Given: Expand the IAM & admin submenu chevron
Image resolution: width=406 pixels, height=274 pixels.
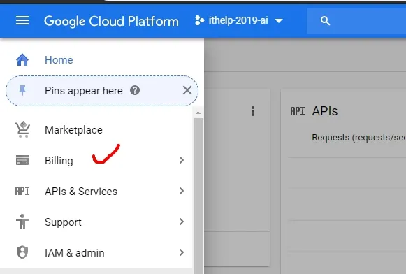Looking at the screenshot, I should [x=182, y=252].
